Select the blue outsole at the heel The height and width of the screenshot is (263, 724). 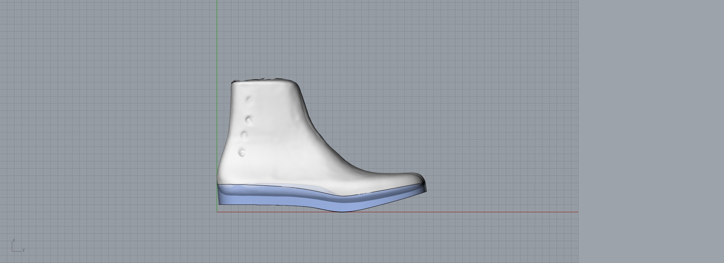(x=230, y=197)
